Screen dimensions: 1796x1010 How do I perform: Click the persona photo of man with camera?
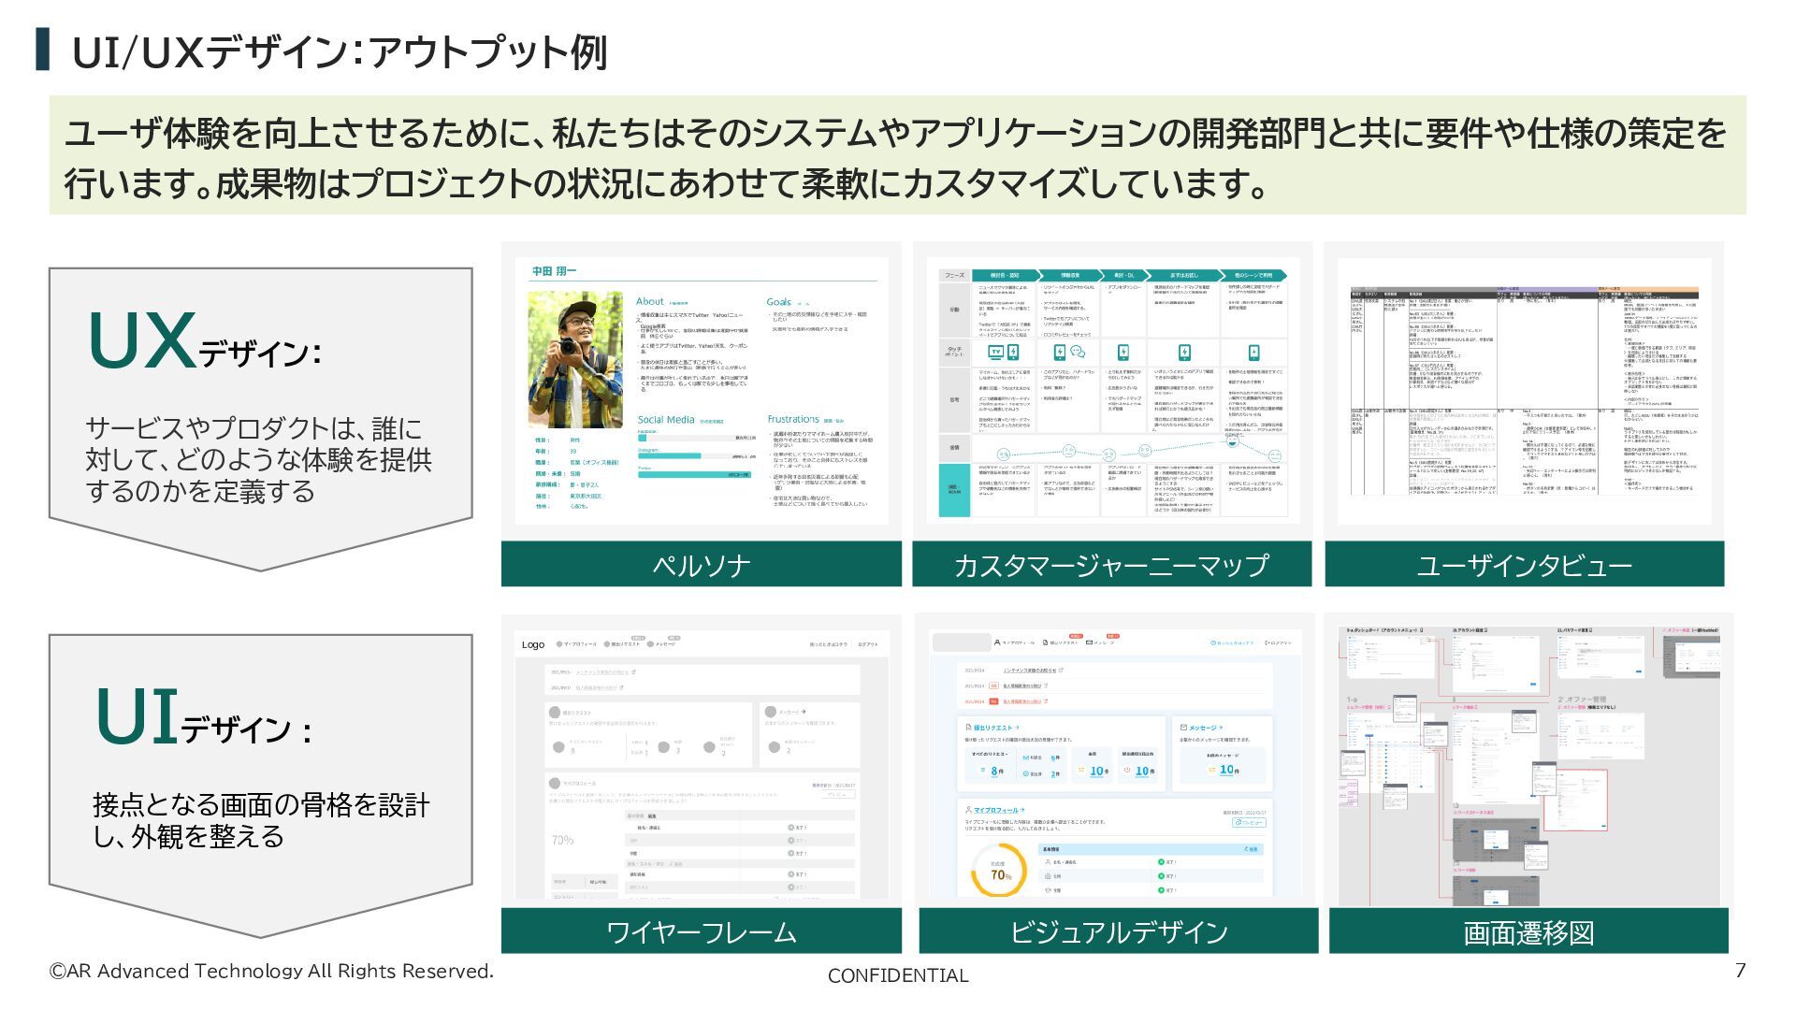(x=574, y=359)
